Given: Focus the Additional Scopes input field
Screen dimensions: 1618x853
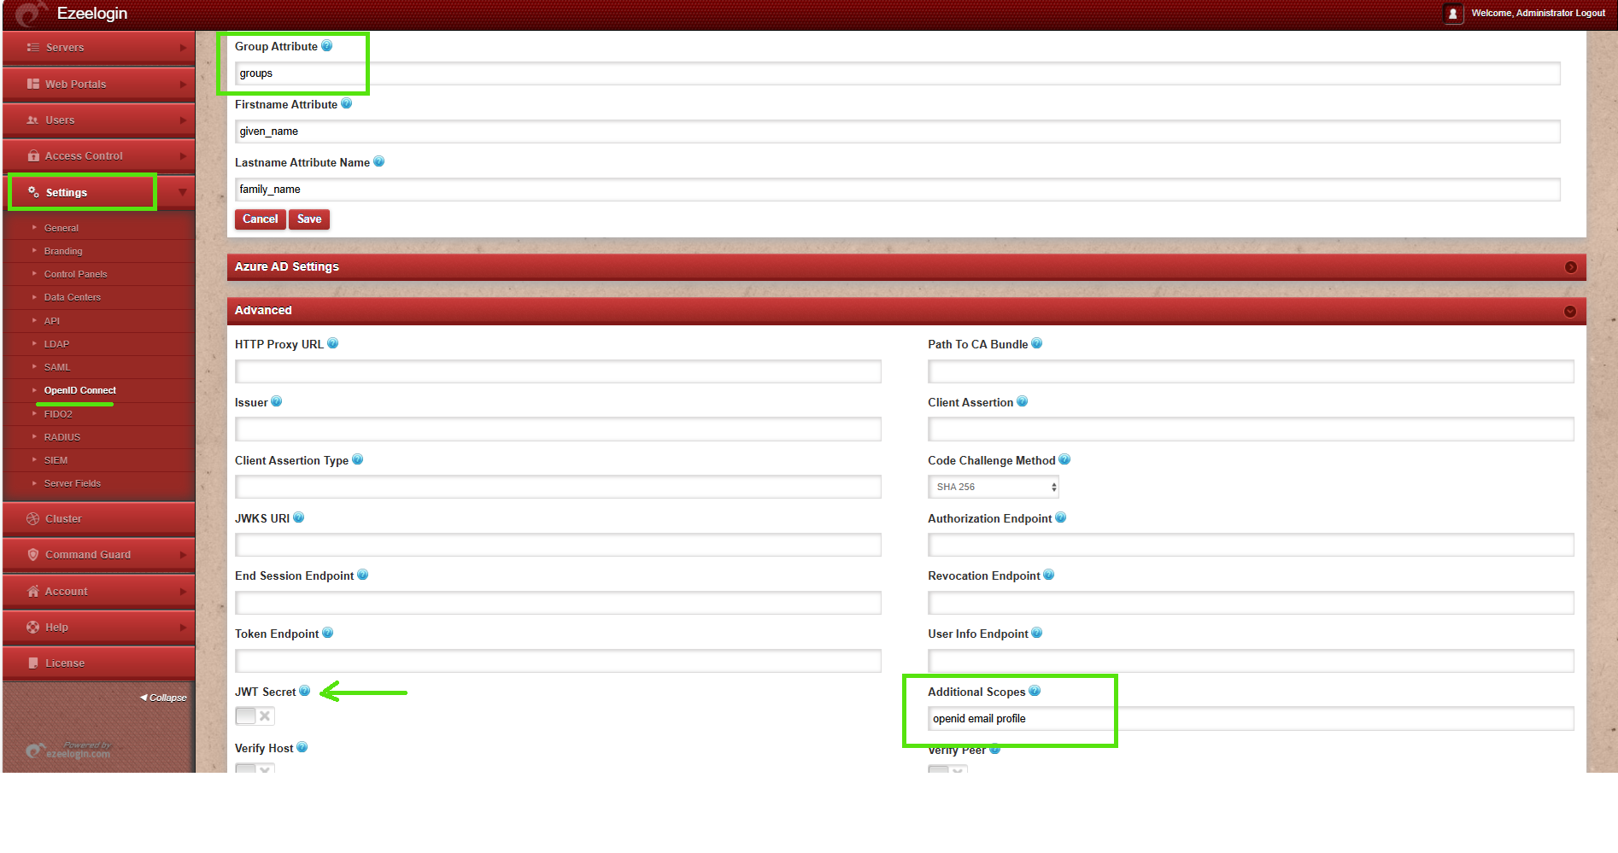Looking at the screenshot, I should pyautogui.click(x=1251, y=719).
